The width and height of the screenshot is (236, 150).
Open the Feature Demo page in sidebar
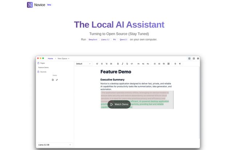pyautogui.click(x=44, y=67)
